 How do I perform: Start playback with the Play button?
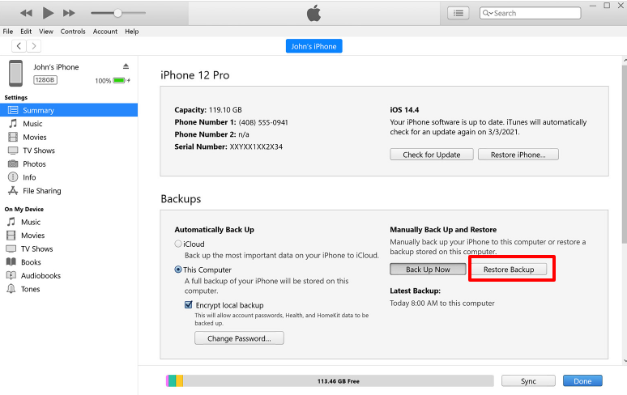(48, 13)
